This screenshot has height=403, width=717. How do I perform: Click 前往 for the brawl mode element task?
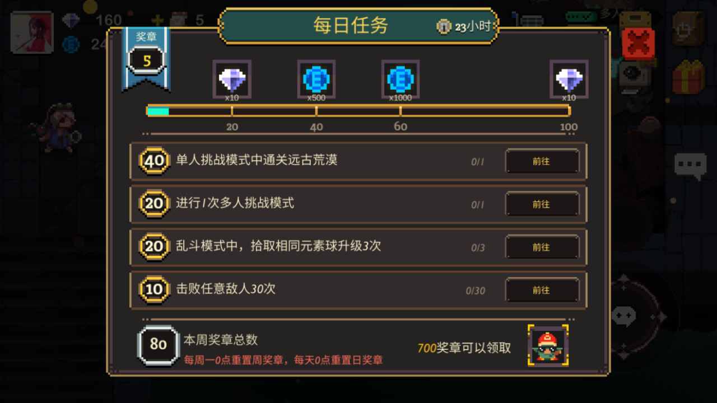coord(542,247)
